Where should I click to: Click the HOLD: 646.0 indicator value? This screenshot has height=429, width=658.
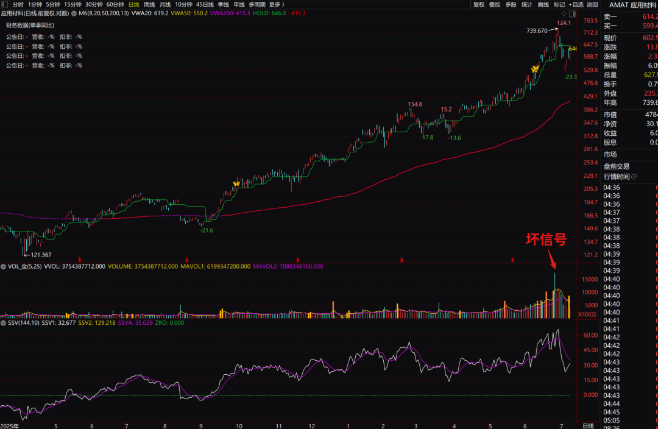pos(269,13)
